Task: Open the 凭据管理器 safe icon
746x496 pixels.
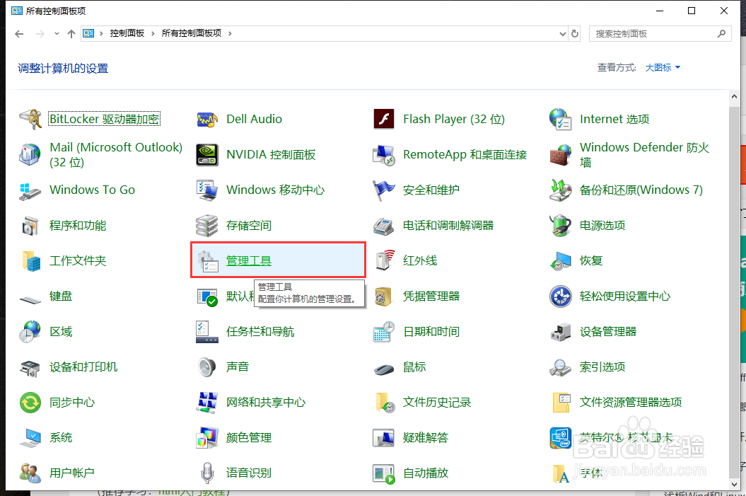Action: pyautogui.click(x=384, y=296)
